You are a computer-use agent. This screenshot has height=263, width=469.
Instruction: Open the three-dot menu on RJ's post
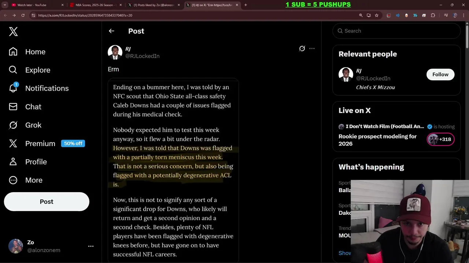[312, 49]
